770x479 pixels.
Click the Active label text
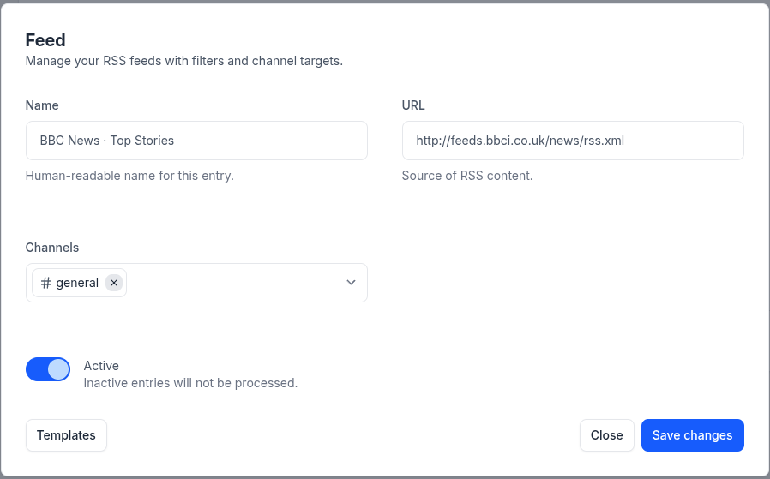click(x=101, y=366)
